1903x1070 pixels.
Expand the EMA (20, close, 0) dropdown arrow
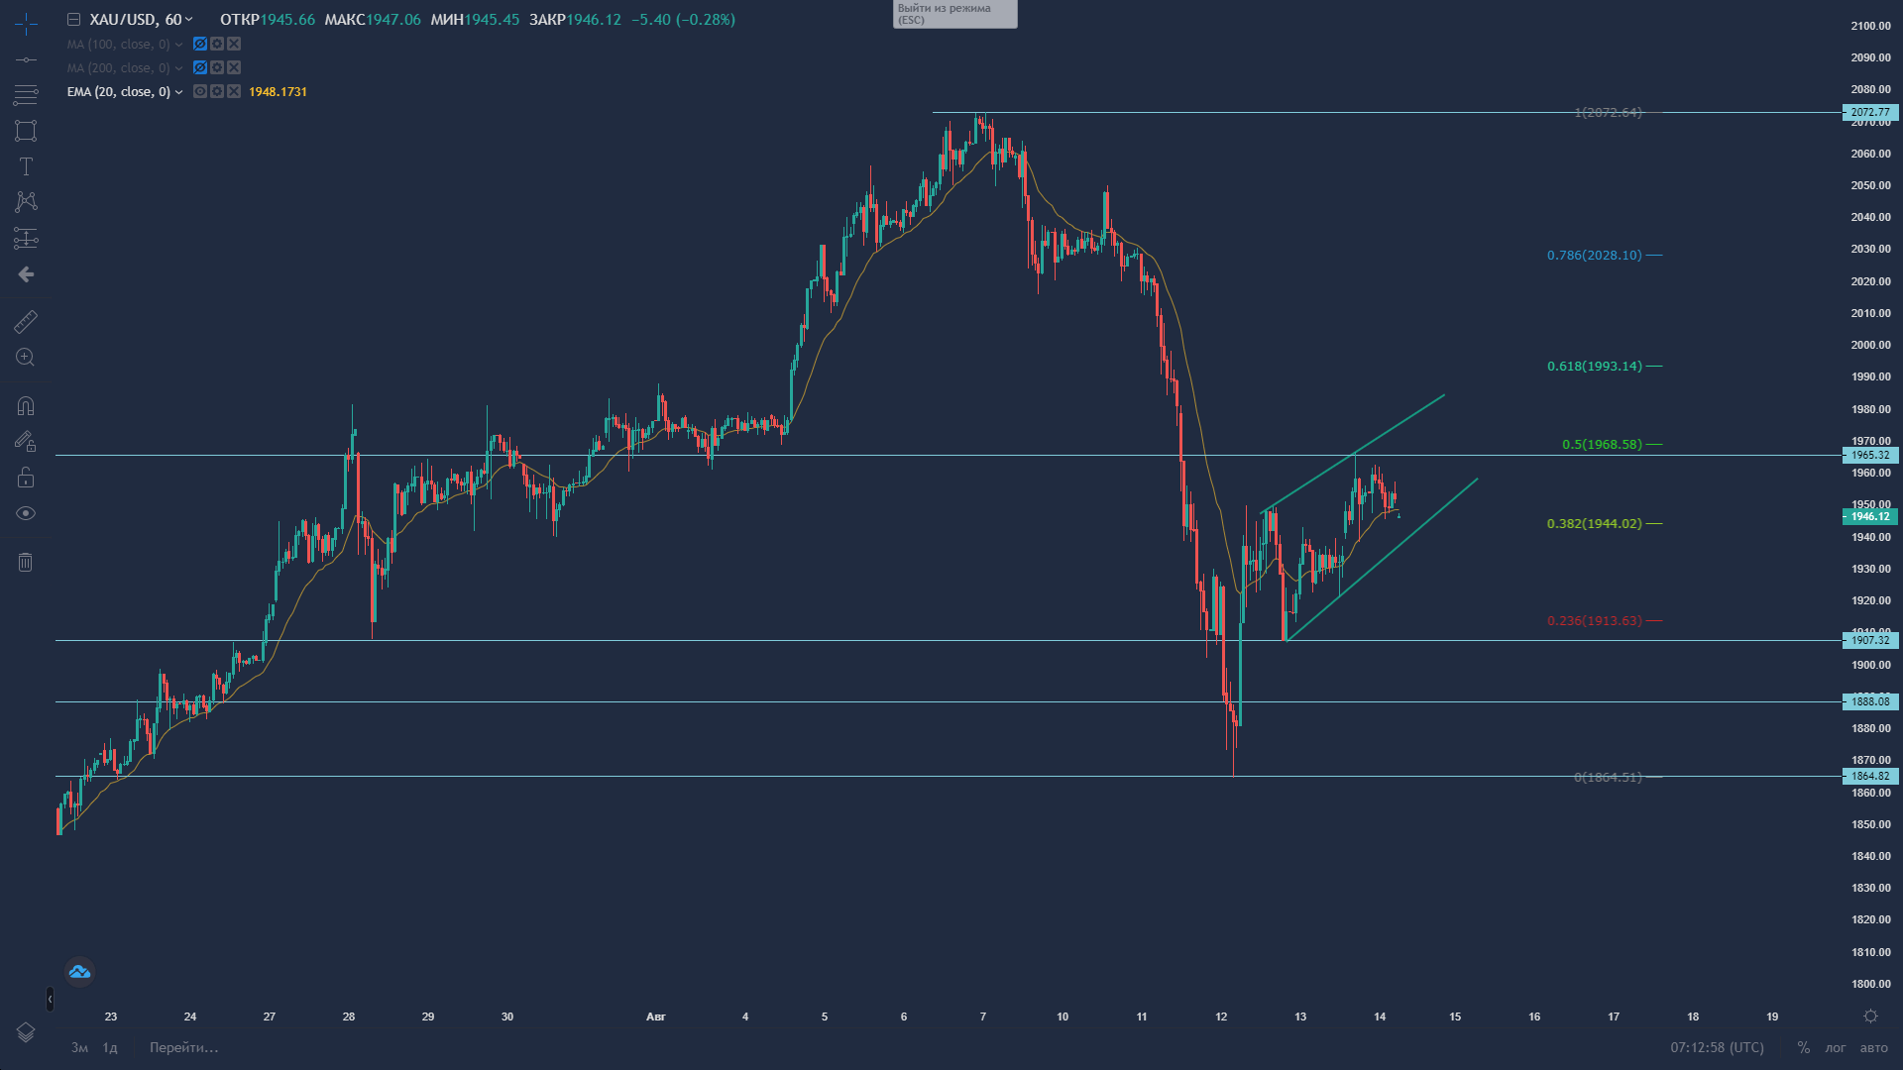click(x=178, y=92)
